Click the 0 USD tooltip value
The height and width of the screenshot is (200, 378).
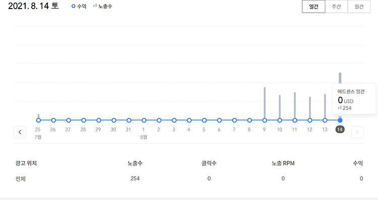click(345, 100)
